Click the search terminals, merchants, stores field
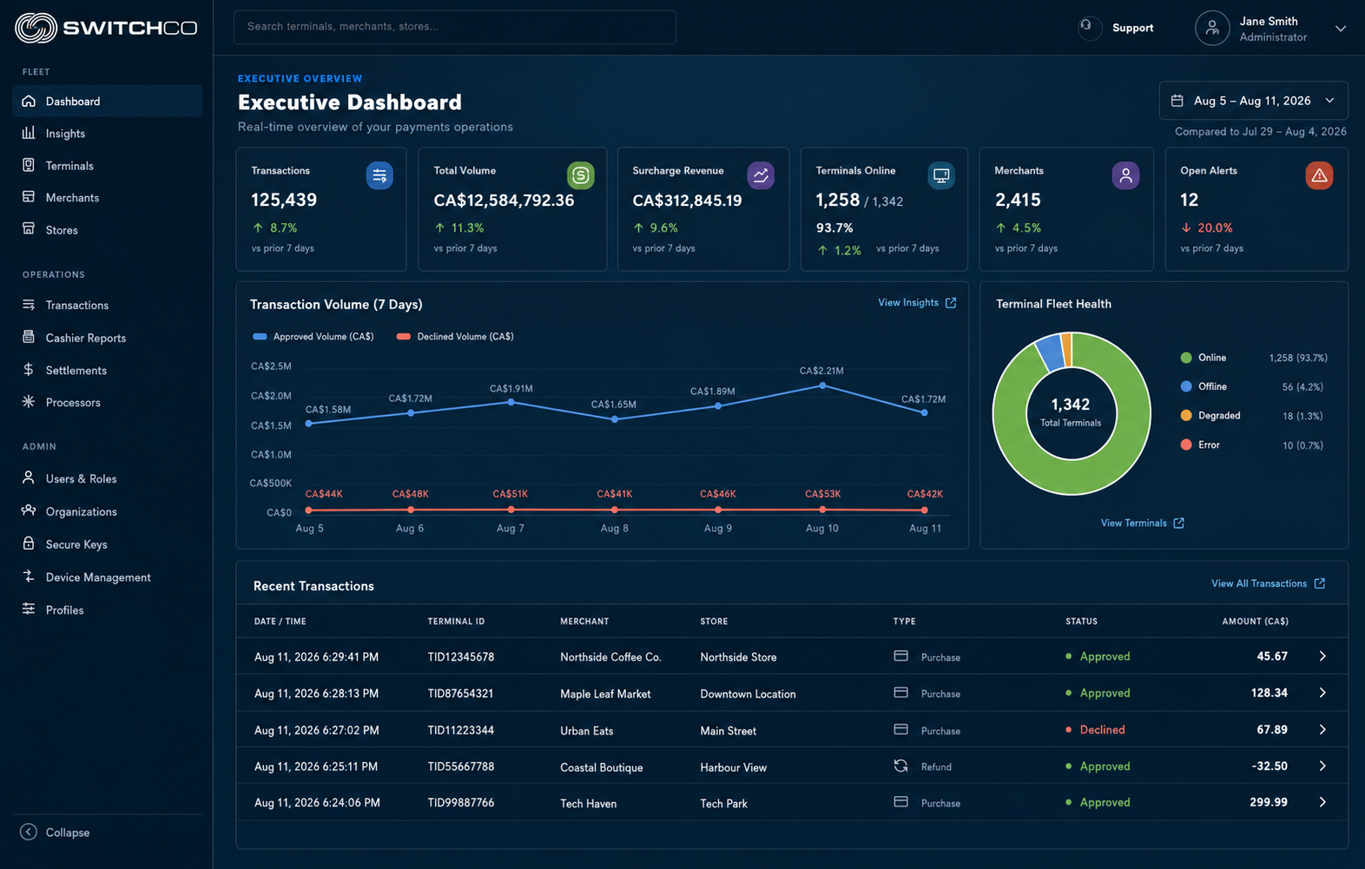The width and height of the screenshot is (1365, 869). tap(454, 27)
